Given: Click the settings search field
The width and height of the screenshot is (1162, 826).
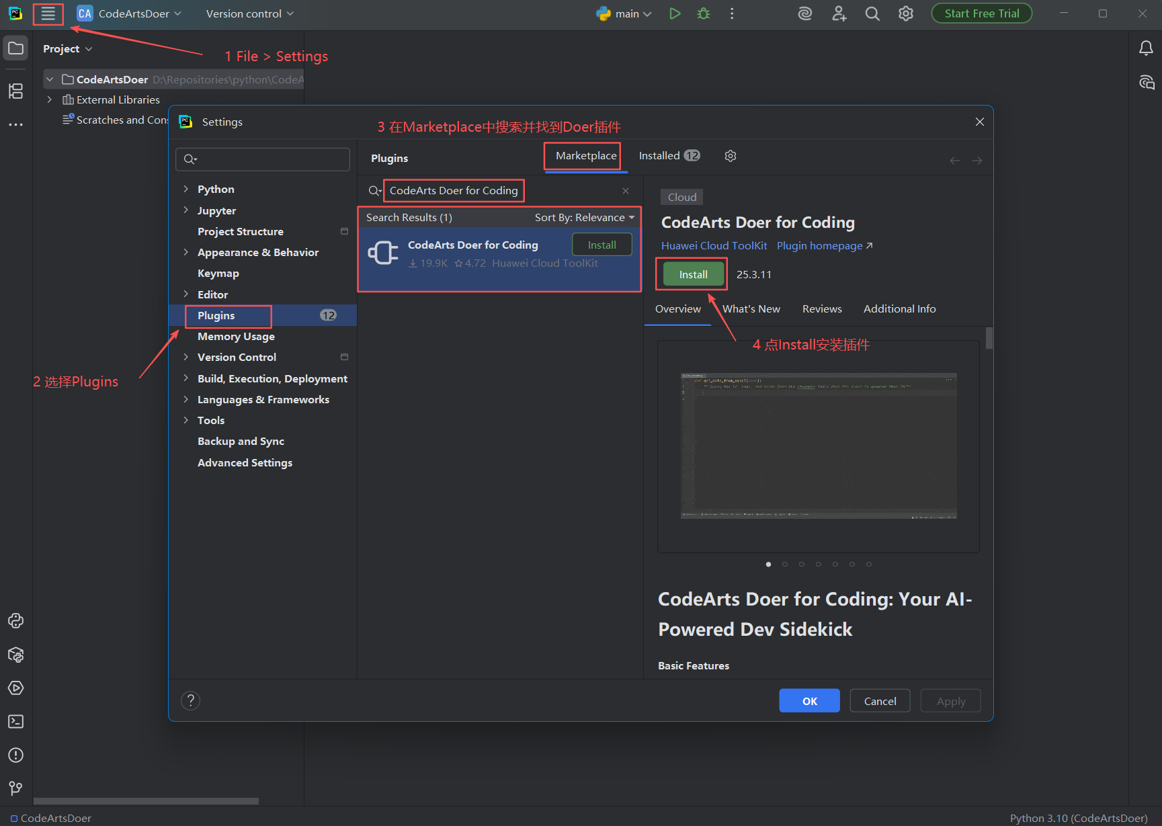Looking at the screenshot, I should tap(263, 159).
